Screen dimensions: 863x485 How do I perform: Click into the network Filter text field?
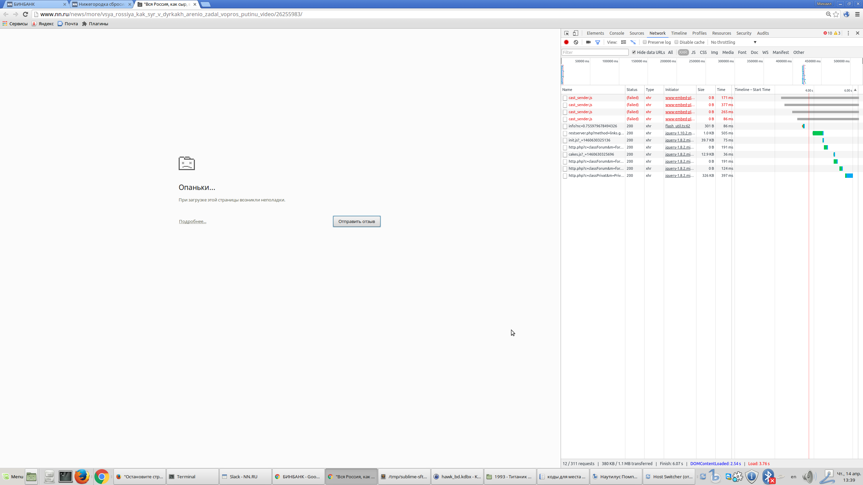click(595, 52)
